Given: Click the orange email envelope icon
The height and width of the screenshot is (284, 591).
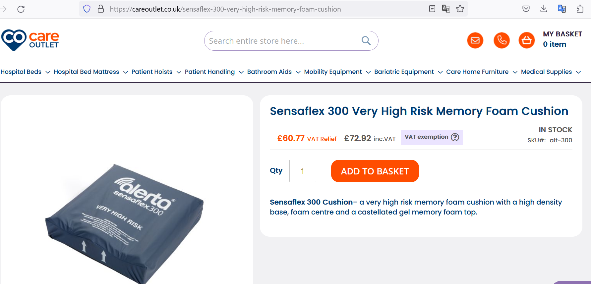Looking at the screenshot, I should pyautogui.click(x=475, y=40).
